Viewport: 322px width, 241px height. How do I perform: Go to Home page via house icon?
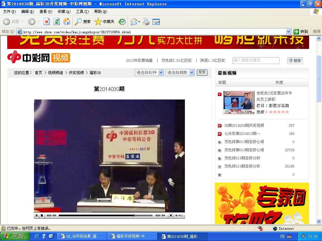pyautogui.click(x=67, y=22)
